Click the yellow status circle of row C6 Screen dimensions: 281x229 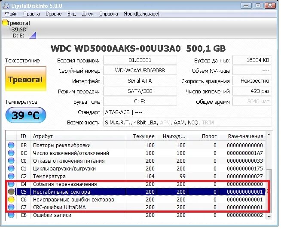11,199
